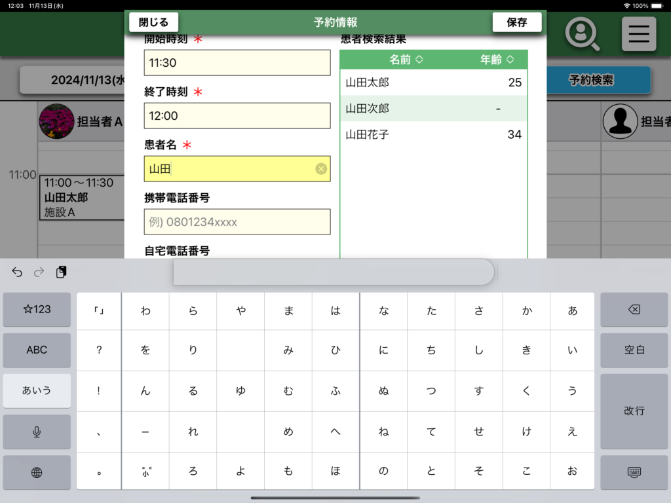Open patient search magnifier icon
The image size is (671, 503).
tap(582, 34)
